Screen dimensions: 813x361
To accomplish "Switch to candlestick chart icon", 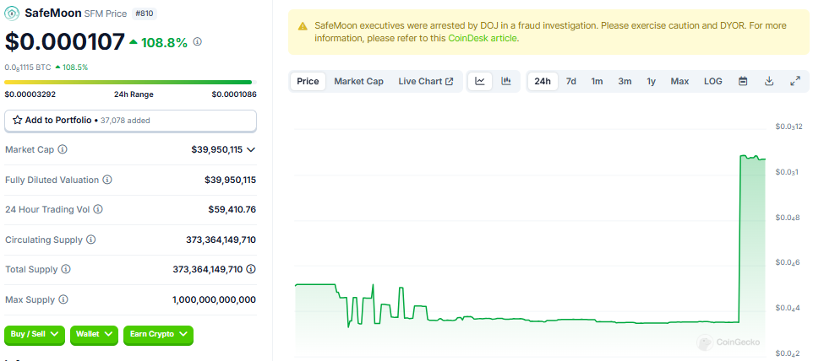I will [506, 81].
